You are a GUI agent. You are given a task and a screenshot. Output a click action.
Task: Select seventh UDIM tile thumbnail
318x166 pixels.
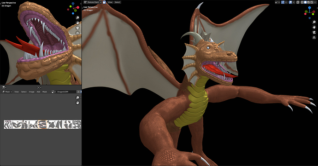[x=59, y=124]
